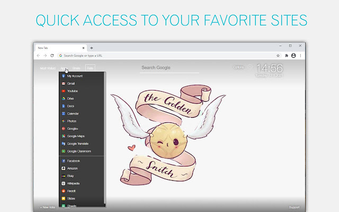The height and width of the screenshot is (212, 339).
Task: Open the Support link
Action: [295, 207]
